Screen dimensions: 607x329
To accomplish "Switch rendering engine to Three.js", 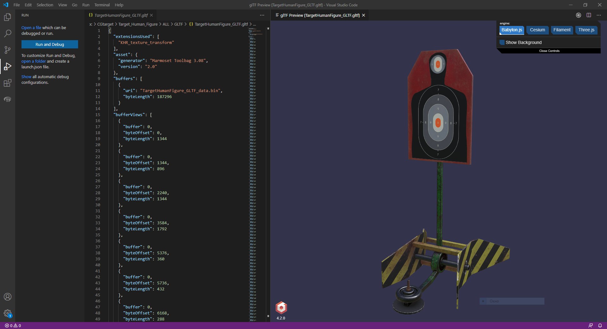I will pyautogui.click(x=586, y=30).
